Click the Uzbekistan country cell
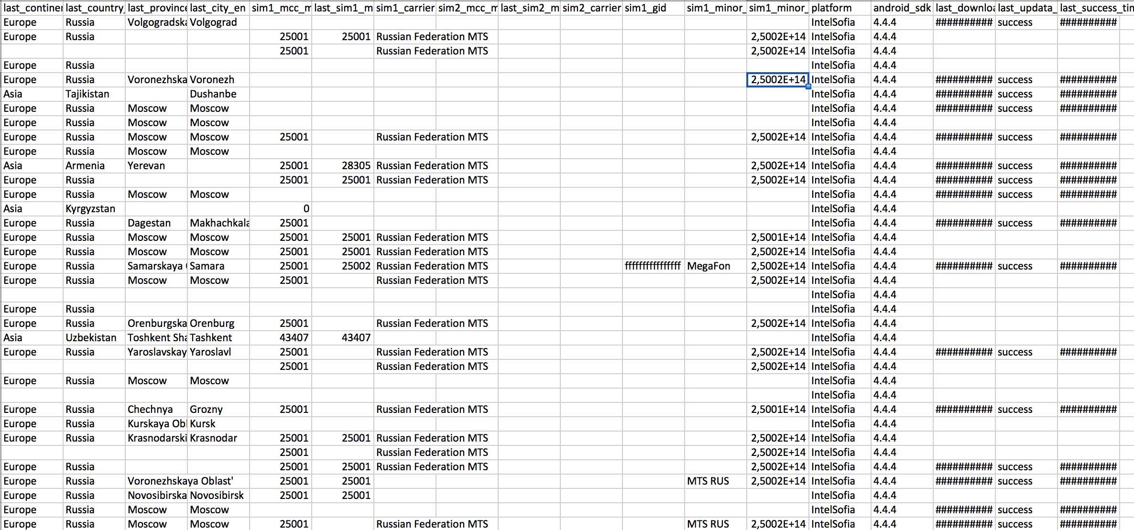 pos(94,338)
